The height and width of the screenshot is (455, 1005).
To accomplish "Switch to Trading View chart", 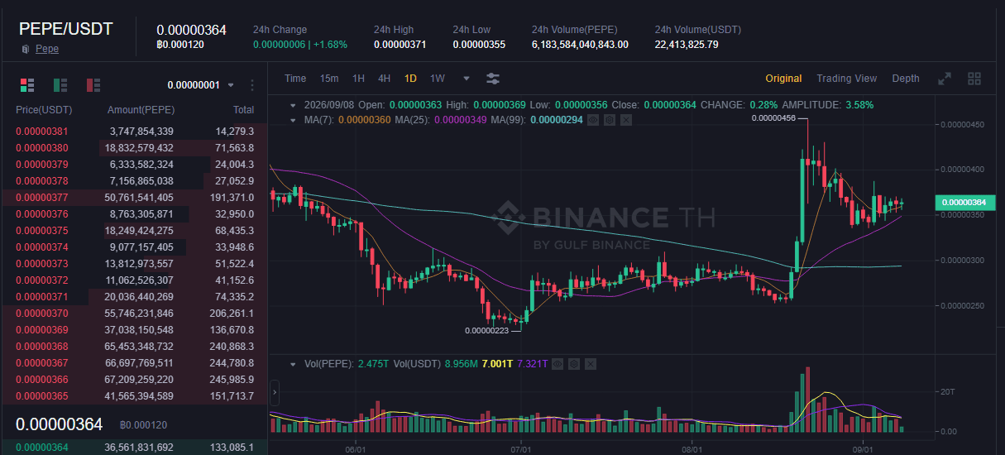I will 846,79.
